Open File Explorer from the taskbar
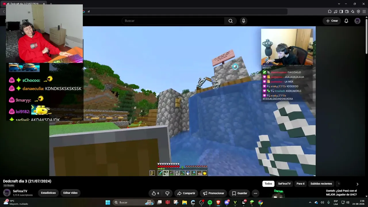 [x=185, y=202]
